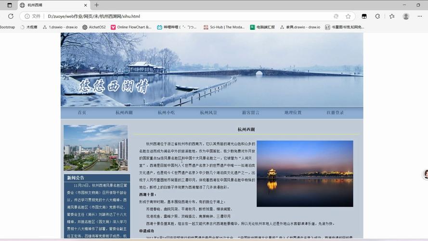The height and width of the screenshot is (241, 428).
Task: Open 杭州风景 in the site navigation
Action: [208, 112]
